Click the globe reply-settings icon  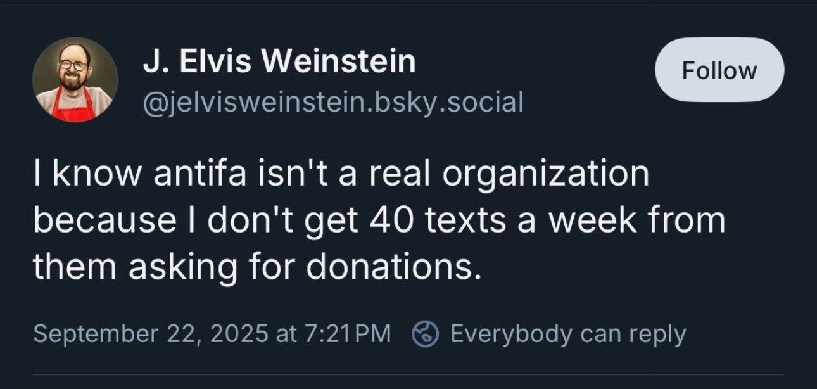click(426, 334)
